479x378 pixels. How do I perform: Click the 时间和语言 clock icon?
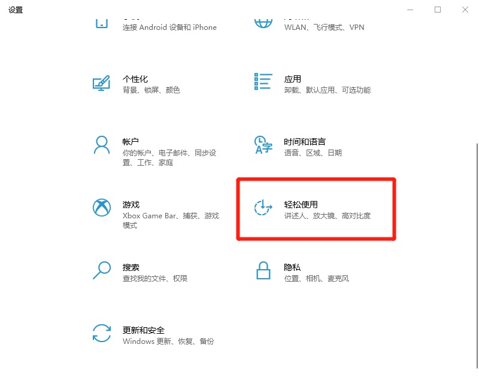263,145
